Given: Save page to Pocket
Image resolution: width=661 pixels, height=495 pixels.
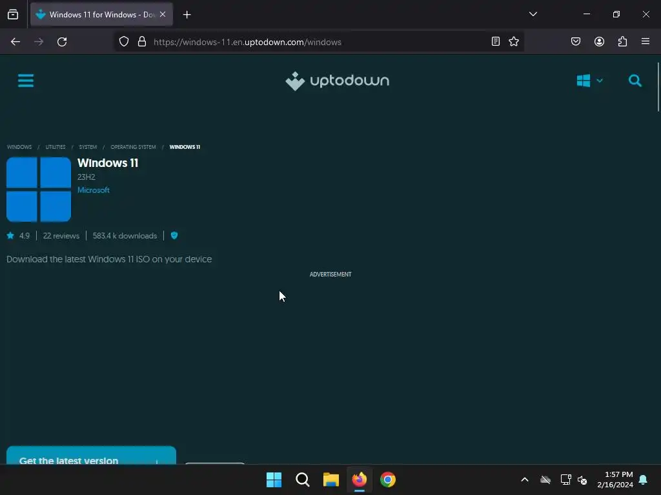Looking at the screenshot, I should (576, 42).
